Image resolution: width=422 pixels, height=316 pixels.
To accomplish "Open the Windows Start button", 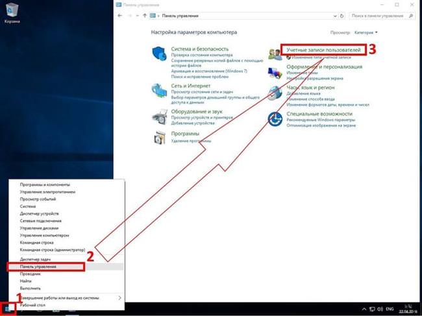I will 8,309.
